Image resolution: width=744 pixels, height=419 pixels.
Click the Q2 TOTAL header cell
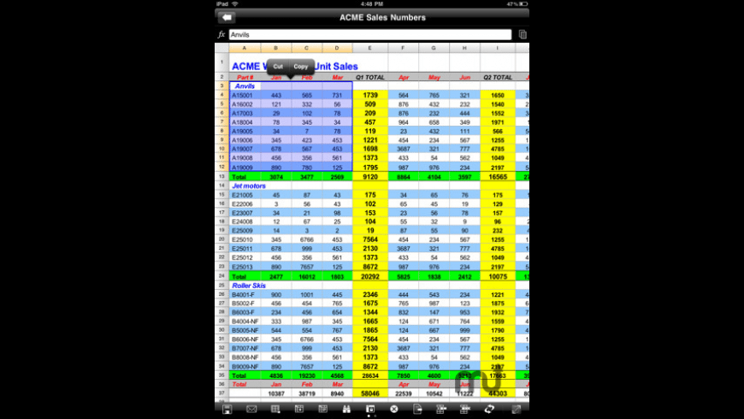point(497,77)
